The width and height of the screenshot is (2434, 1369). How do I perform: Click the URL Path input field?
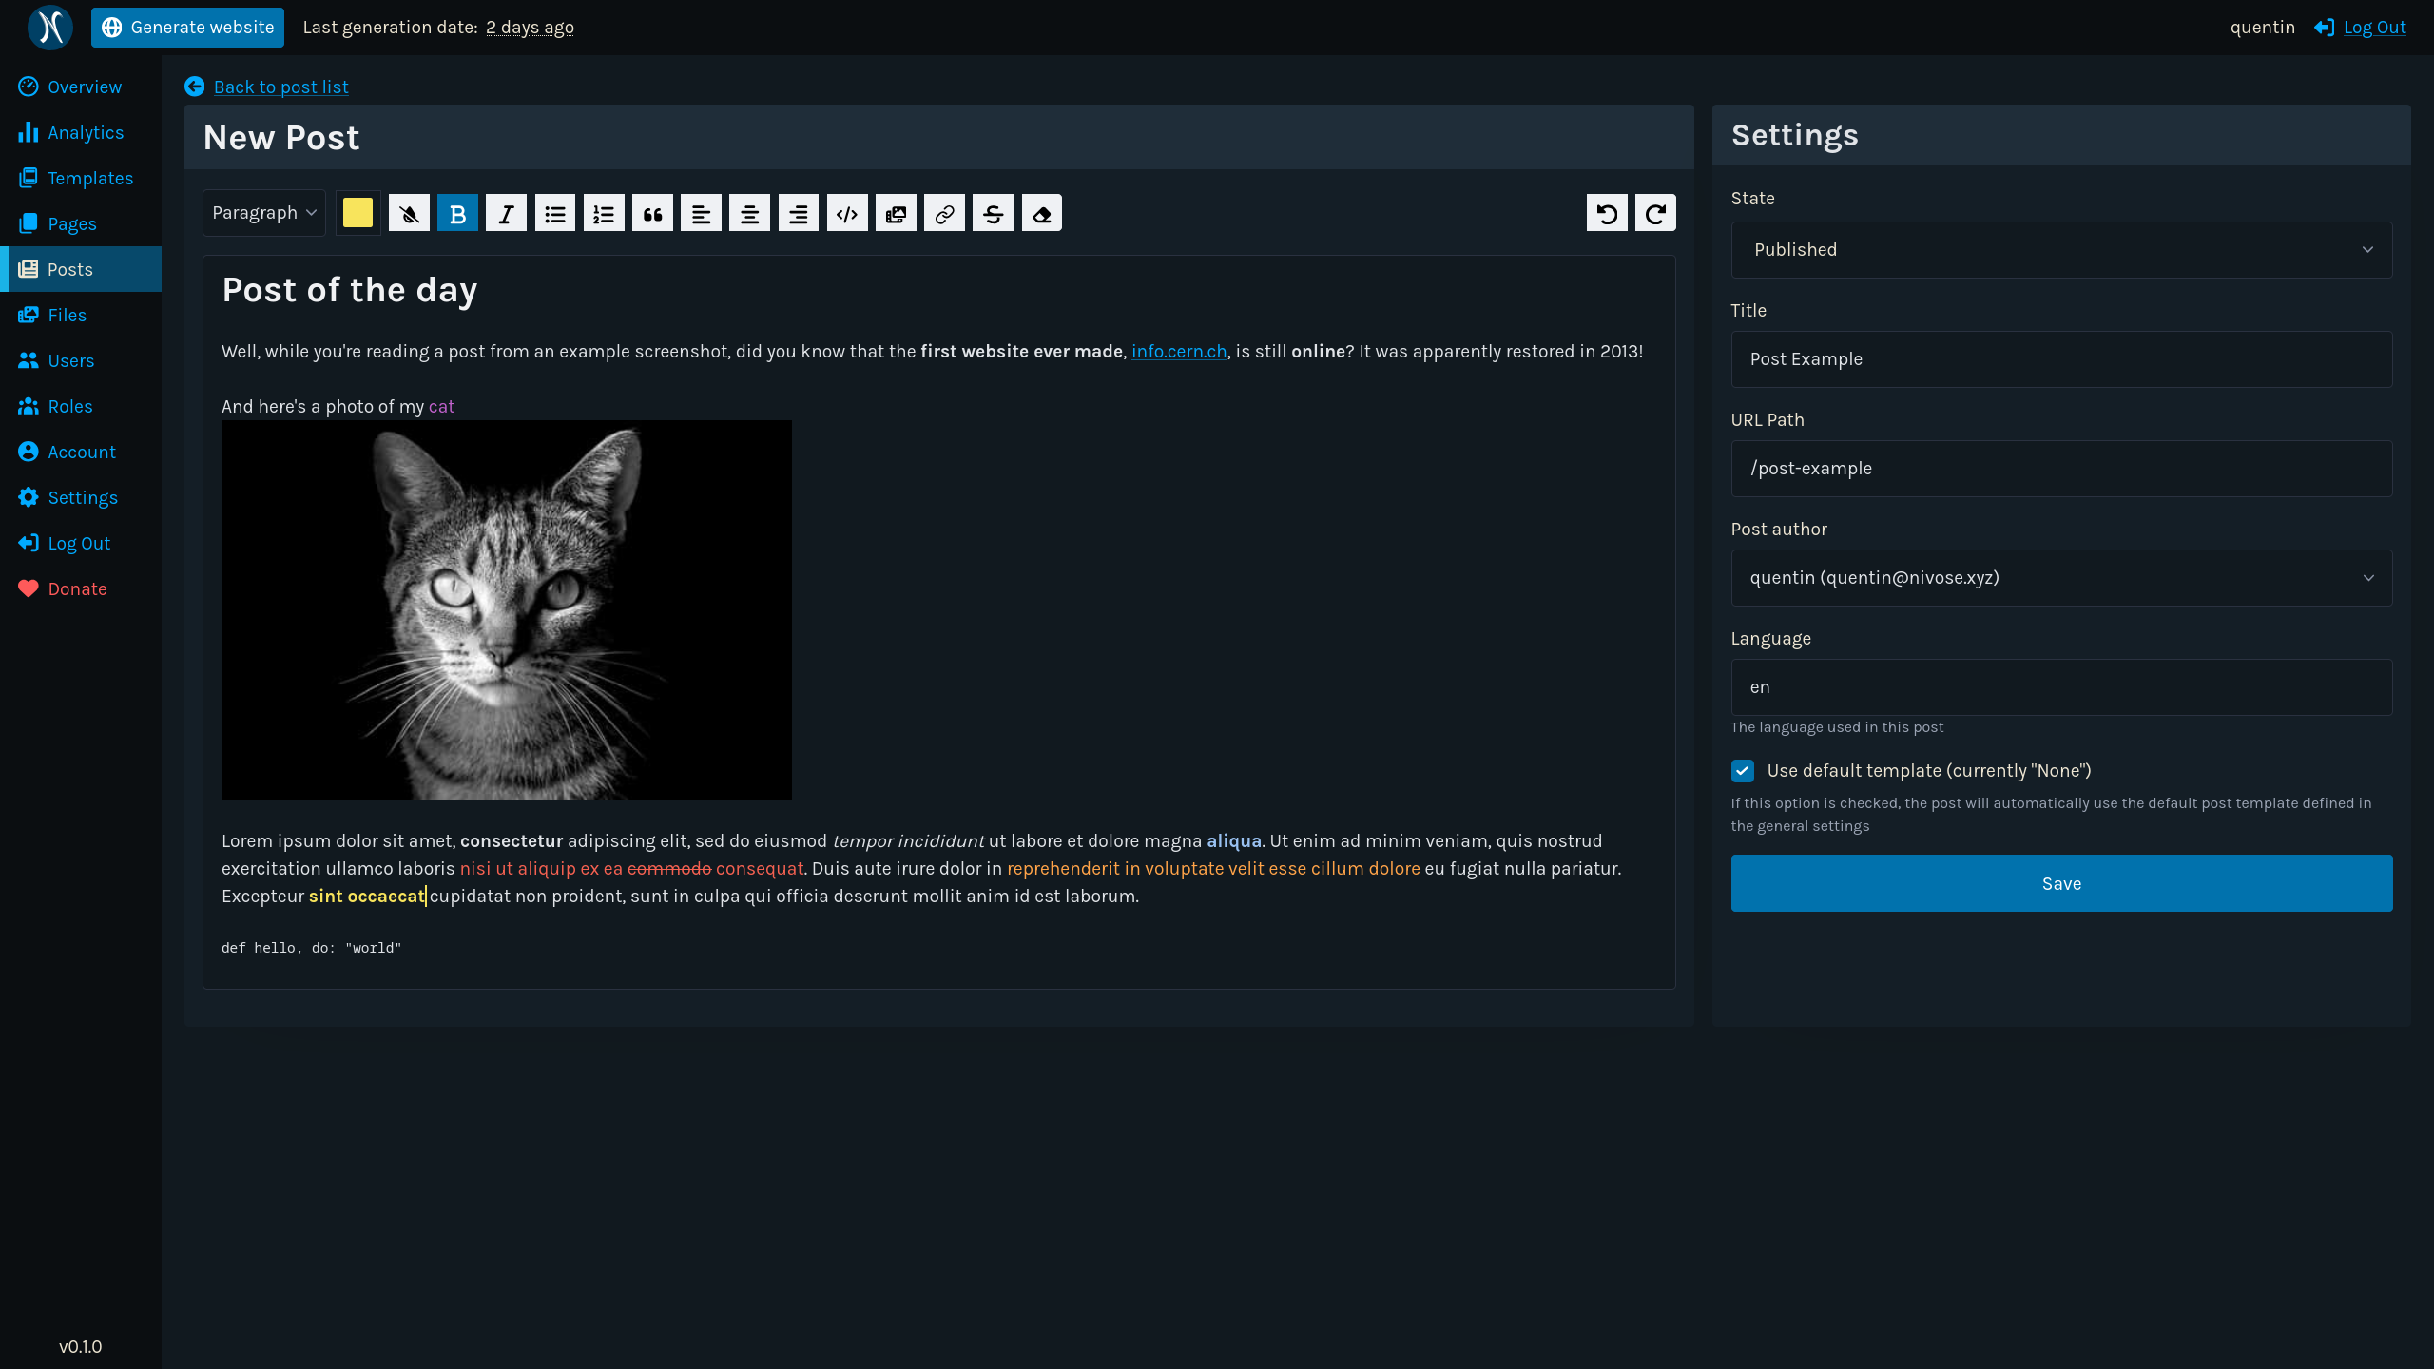[x=2061, y=469]
